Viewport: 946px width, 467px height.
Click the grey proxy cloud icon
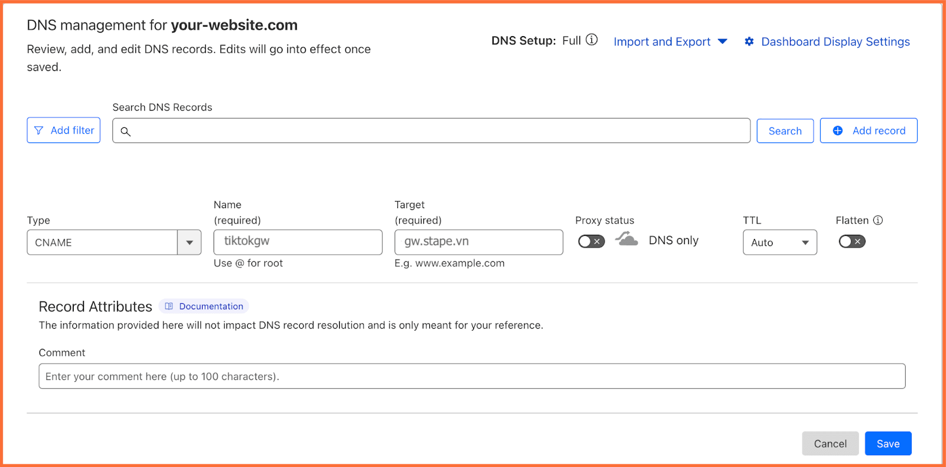tap(626, 239)
